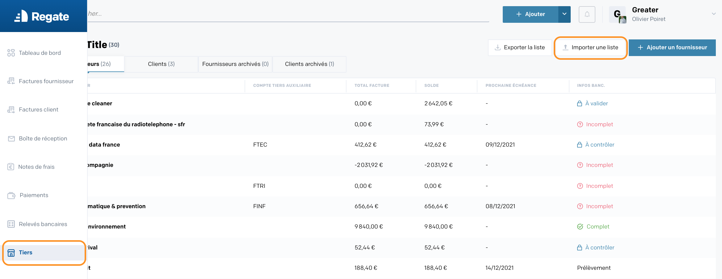Click question icon in the sfr row
Viewport: 722px width, 279px height.
[580, 124]
